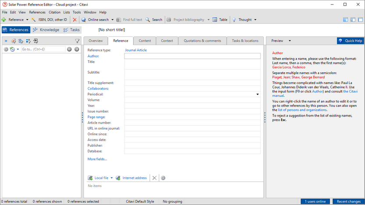Select second pane layout icon at top right
Screen dimensions: 365x205
353,20
